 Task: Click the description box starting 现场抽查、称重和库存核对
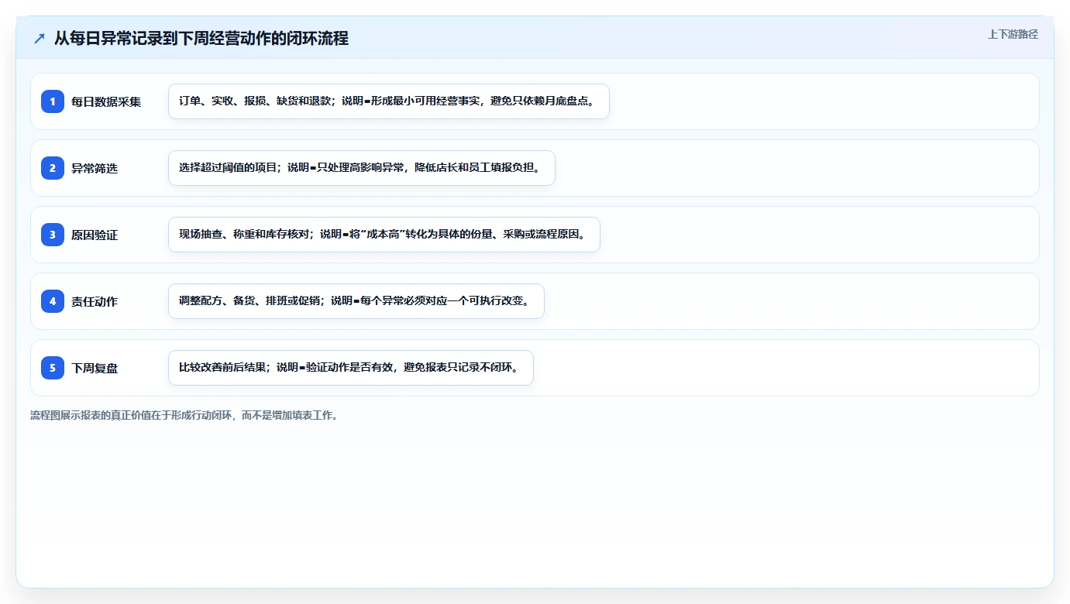point(384,235)
